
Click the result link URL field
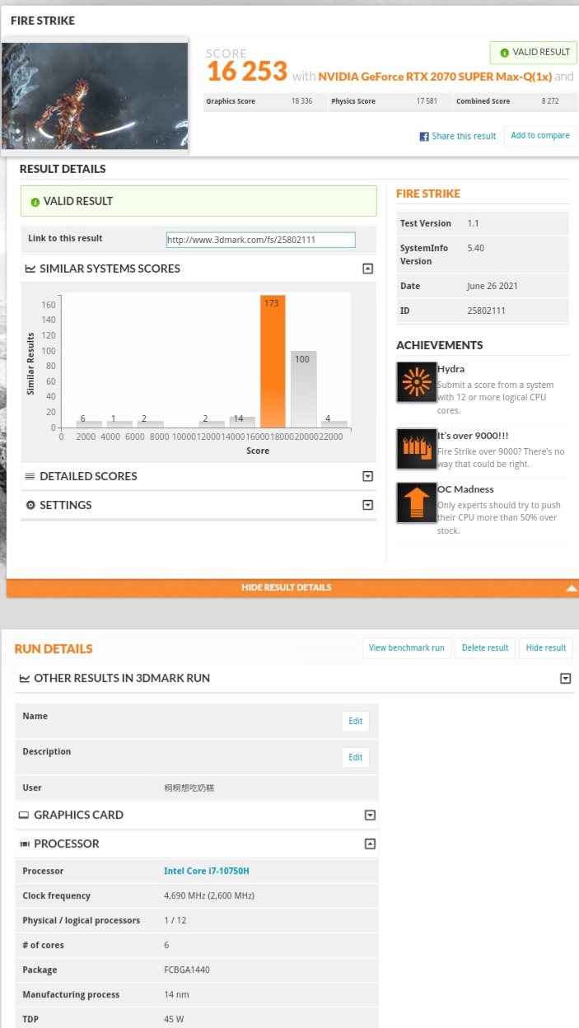pos(260,240)
